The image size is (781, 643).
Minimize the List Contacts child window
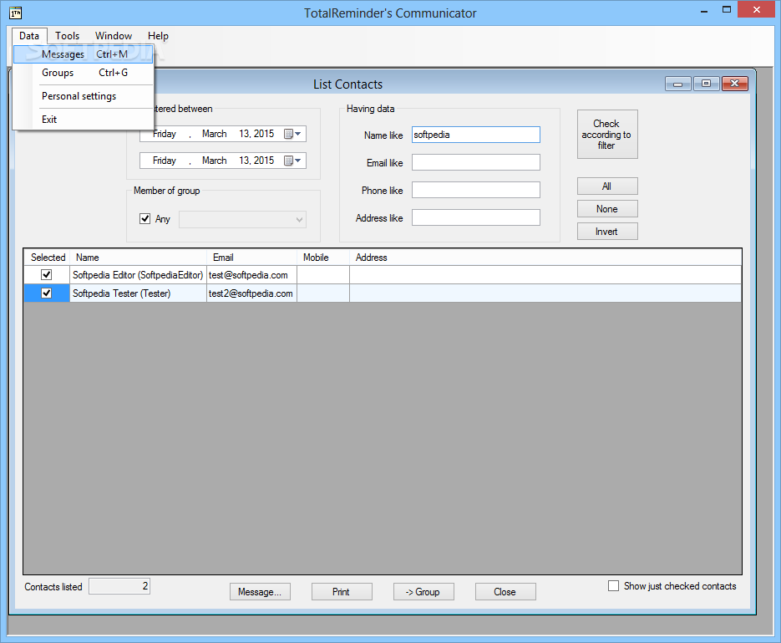click(x=678, y=84)
